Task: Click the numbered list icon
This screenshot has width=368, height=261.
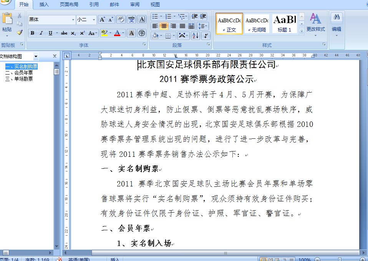Action: 168,16
